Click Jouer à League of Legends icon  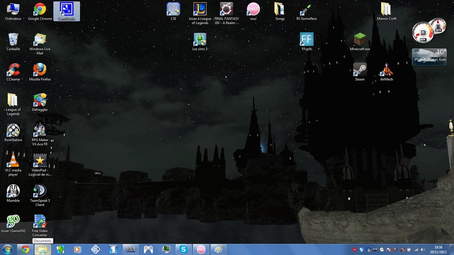click(x=200, y=14)
